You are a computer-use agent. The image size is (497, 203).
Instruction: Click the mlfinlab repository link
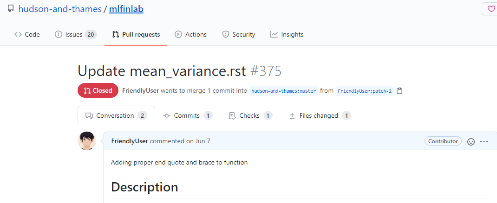pos(126,9)
